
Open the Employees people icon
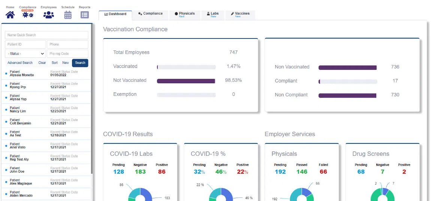point(48,15)
